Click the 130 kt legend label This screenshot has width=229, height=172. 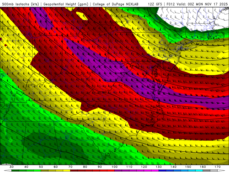click(159, 167)
